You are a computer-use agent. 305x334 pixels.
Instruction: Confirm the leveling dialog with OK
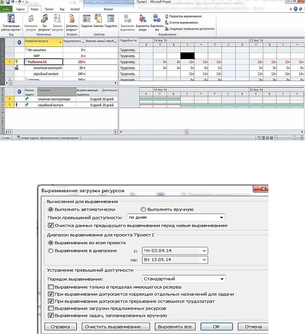(x=216, y=326)
